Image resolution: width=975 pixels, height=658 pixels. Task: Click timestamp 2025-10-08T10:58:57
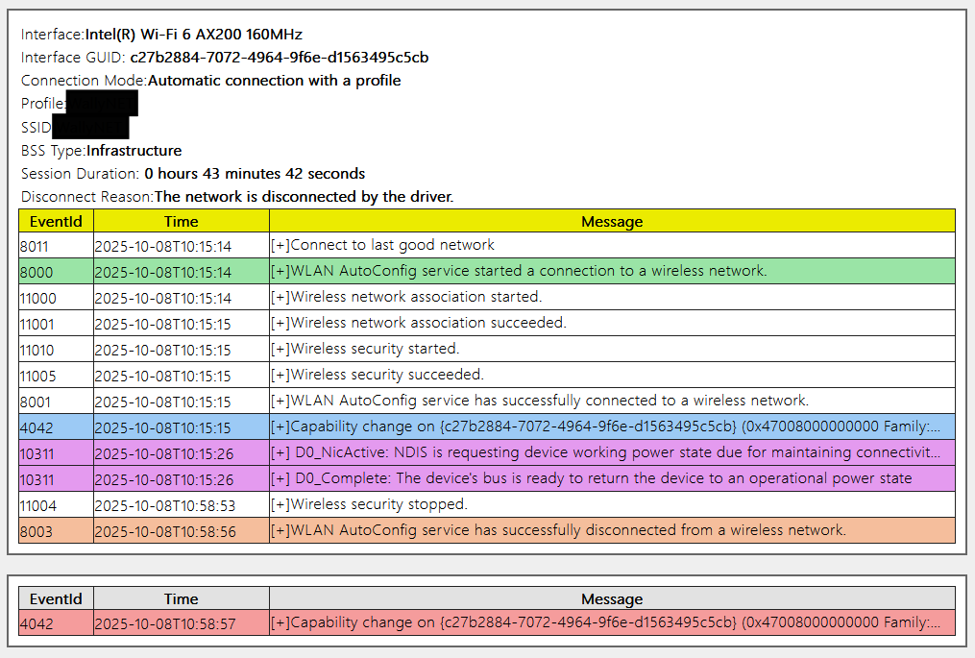click(x=165, y=623)
